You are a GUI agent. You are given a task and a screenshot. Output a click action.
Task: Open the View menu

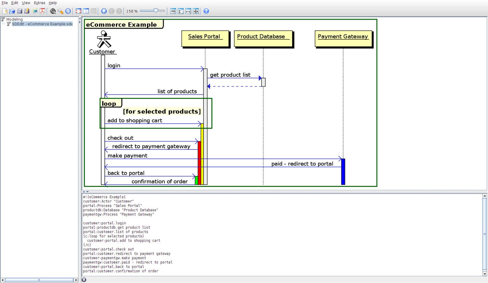coord(26,3)
